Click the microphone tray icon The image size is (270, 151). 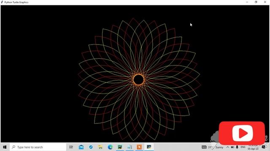pos(237,147)
